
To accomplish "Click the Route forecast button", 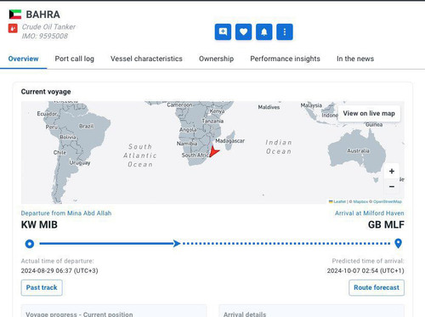I will 377,287.
